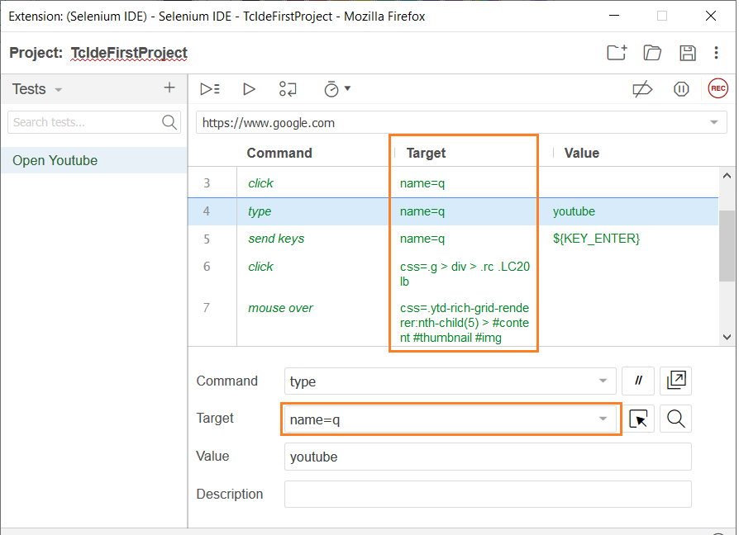Click youtube value cell in row 4
This screenshot has height=535, width=739.
coord(574,211)
